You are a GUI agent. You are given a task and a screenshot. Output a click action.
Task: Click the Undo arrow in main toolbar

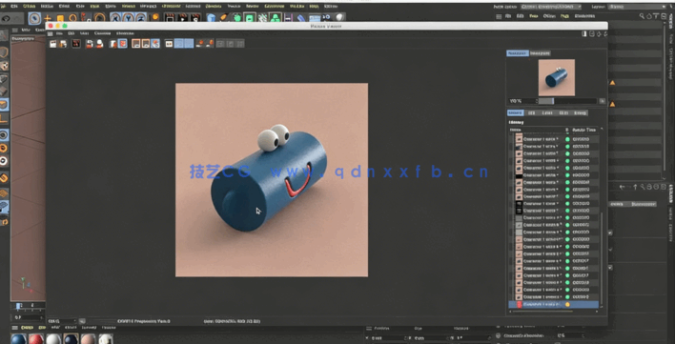[6, 18]
